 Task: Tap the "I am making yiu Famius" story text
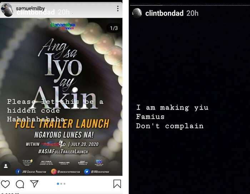point(172,112)
